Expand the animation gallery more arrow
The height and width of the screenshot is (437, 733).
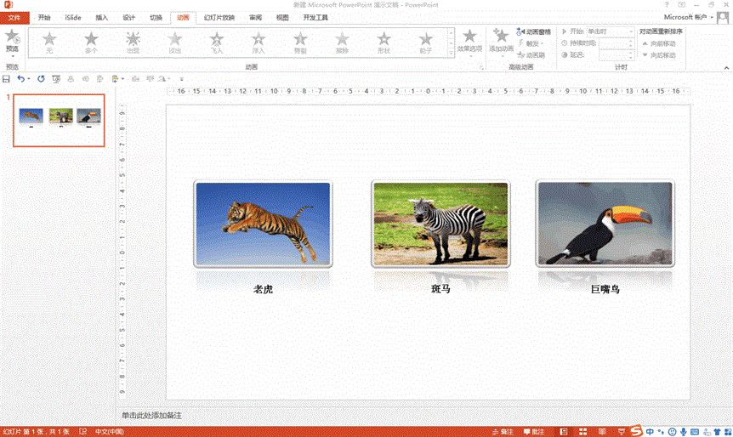coord(451,54)
